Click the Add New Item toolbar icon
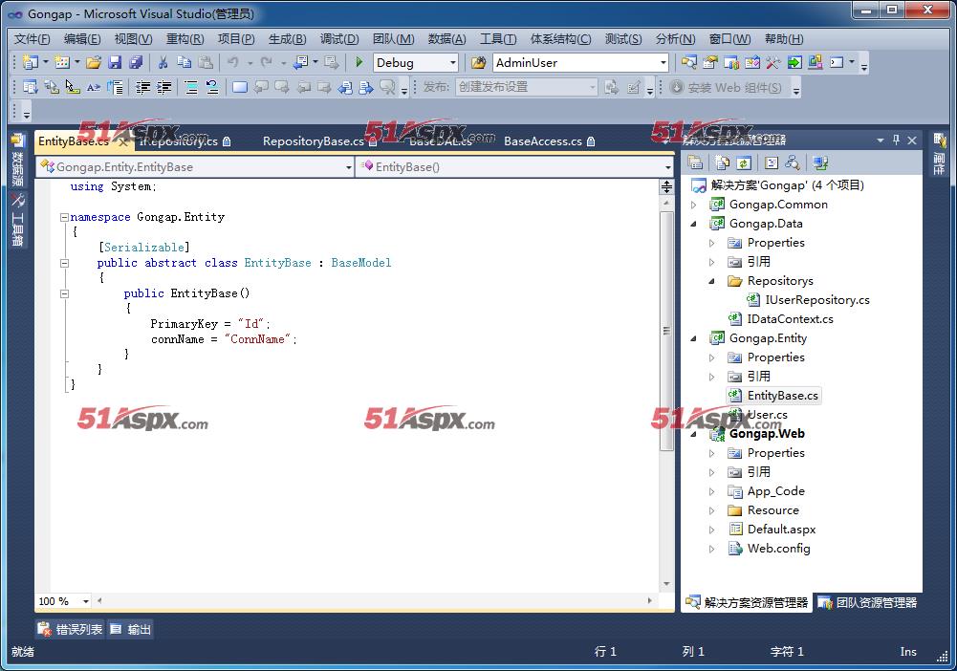 click(62, 62)
